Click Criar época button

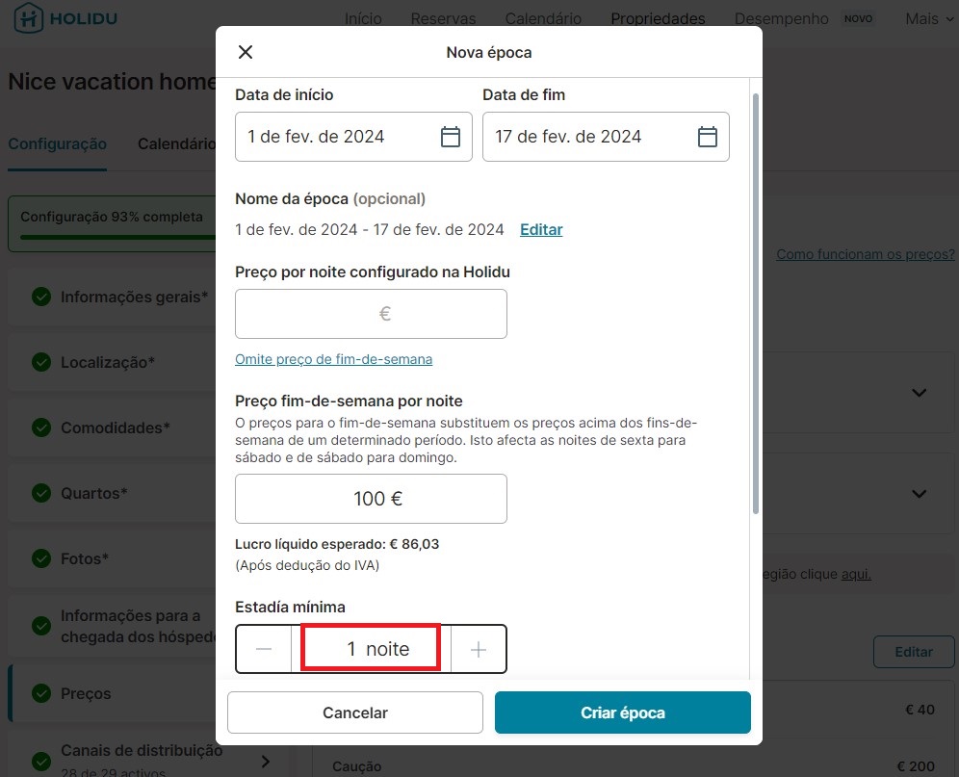[623, 712]
